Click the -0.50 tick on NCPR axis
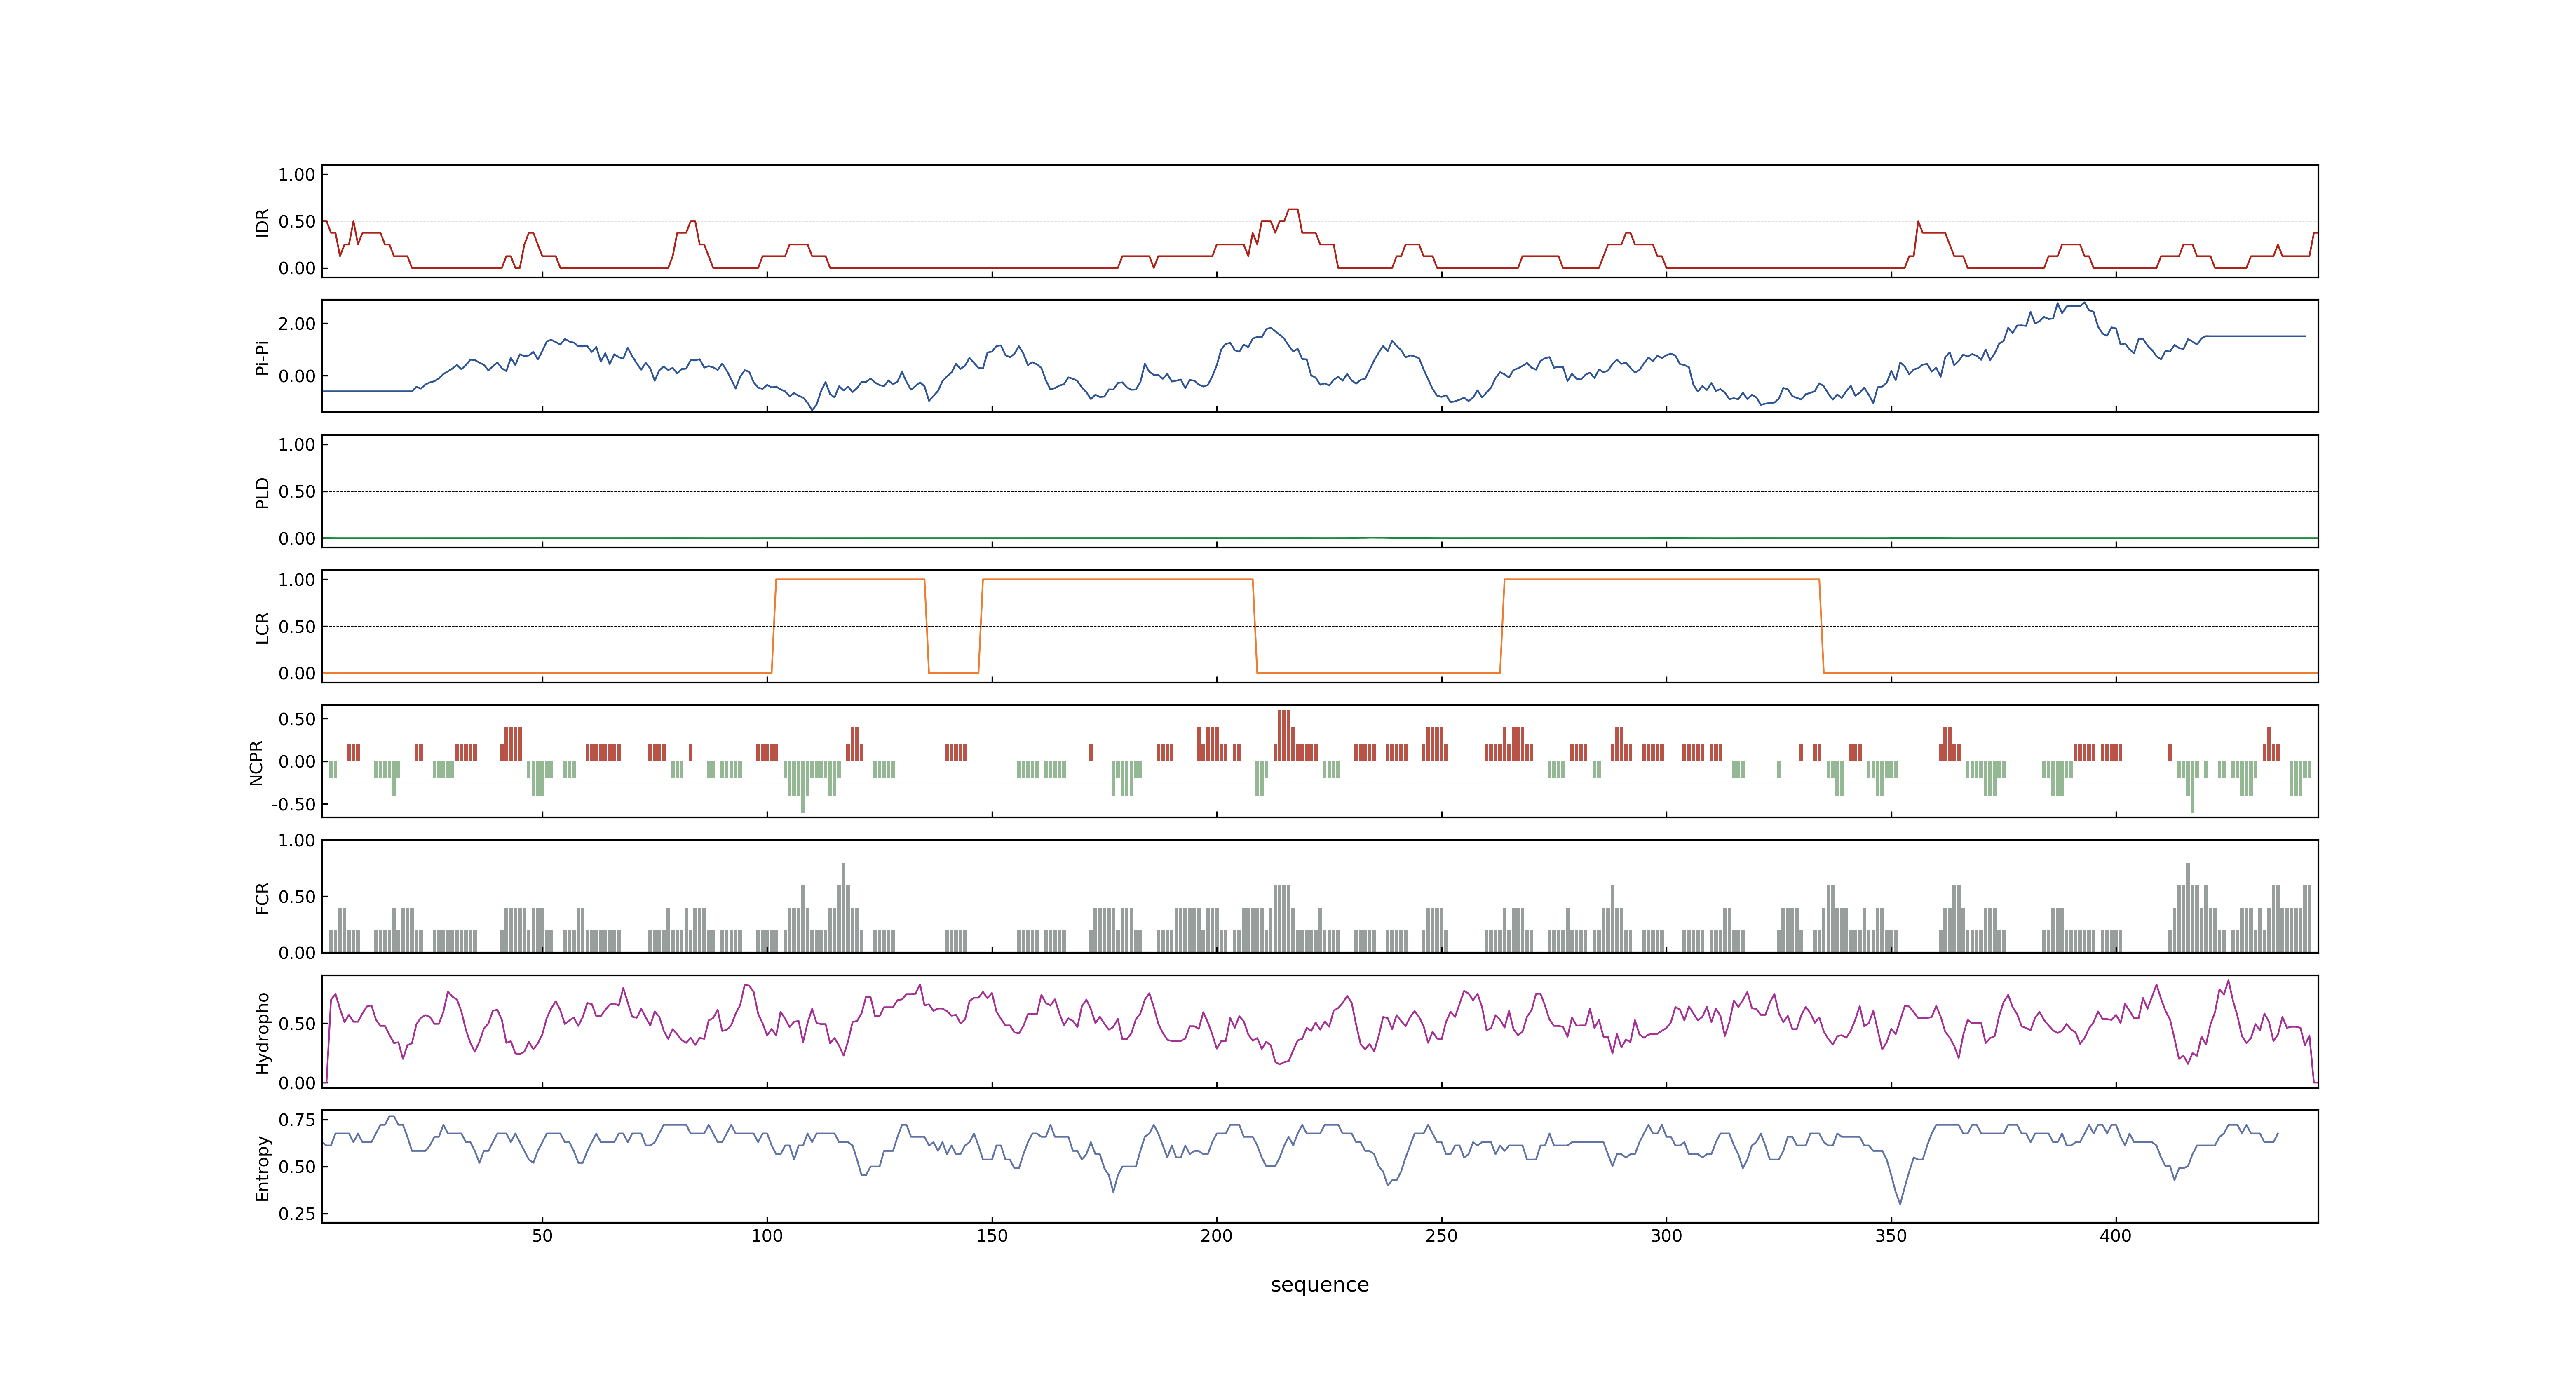Screen dimensions: 2576x1374 (293, 805)
